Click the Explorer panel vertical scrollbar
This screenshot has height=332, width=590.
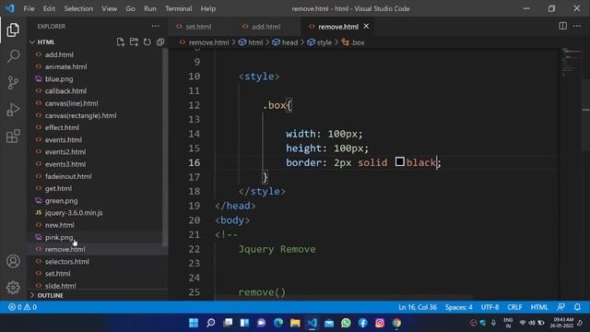pos(165,147)
